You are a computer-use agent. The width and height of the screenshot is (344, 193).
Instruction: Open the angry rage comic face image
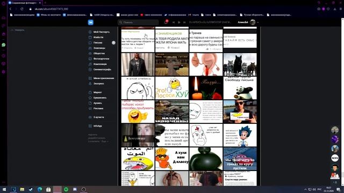(x=138, y=88)
